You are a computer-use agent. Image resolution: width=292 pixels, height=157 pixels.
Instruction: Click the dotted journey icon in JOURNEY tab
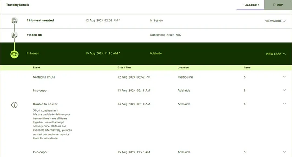click(243, 5)
